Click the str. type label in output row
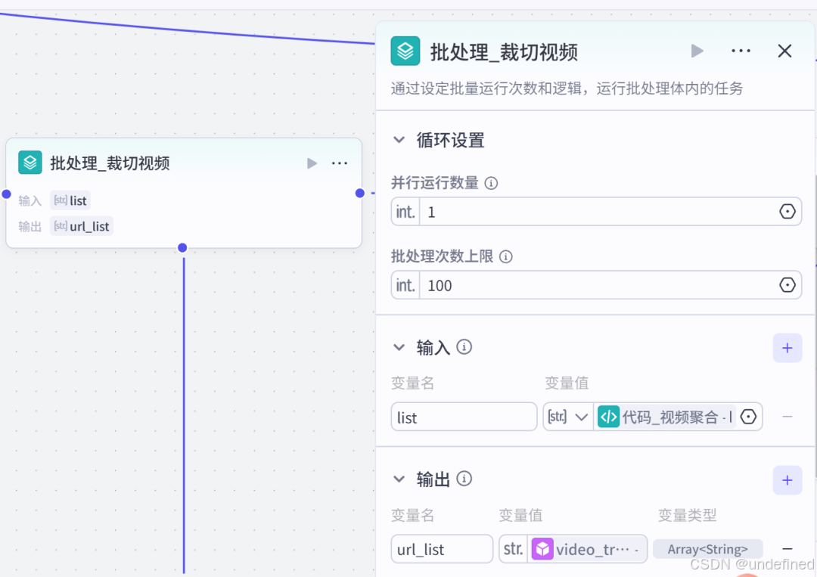 pos(513,549)
